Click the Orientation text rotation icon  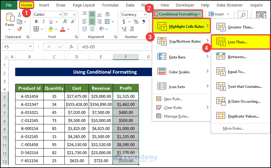[101, 29]
